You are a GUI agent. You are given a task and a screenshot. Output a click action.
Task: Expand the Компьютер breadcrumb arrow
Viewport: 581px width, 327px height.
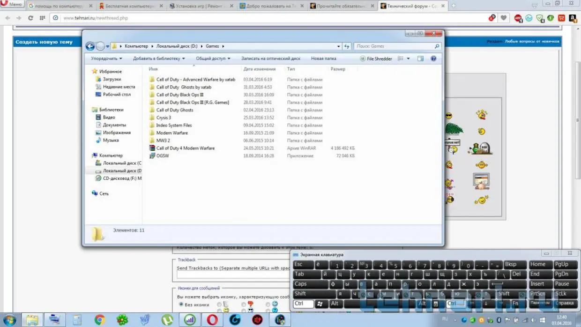(152, 46)
